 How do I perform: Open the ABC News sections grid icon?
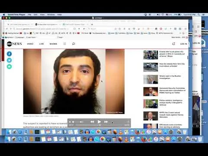click(x=65, y=44)
